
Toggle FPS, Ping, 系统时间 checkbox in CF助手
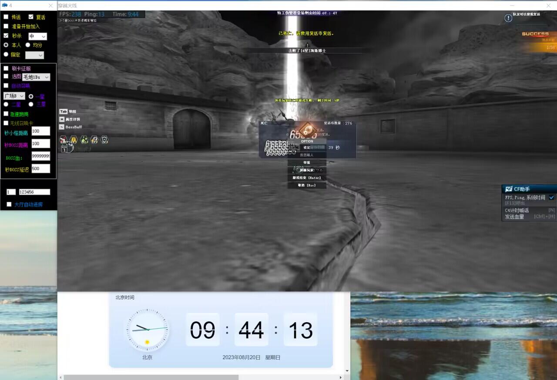(x=551, y=197)
